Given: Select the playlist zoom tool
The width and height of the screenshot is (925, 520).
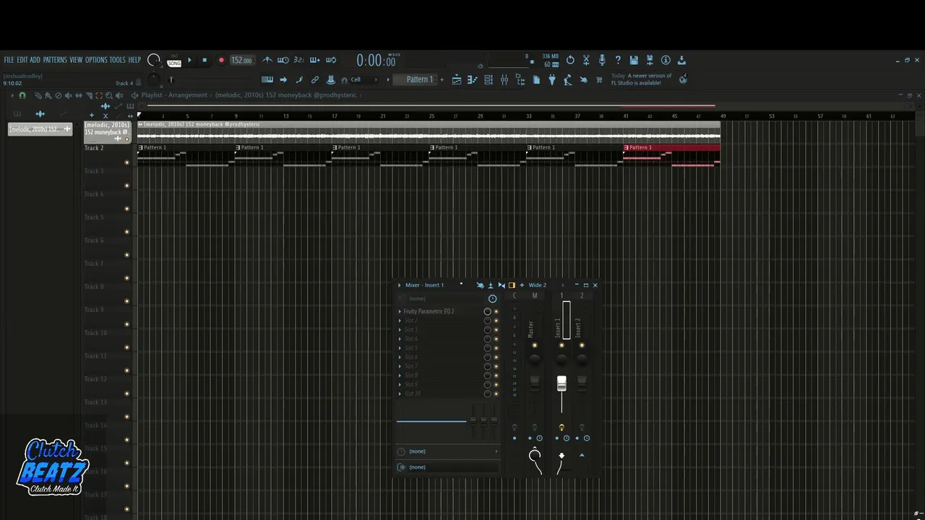Looking at the screenshot, I should coord(109,95).
